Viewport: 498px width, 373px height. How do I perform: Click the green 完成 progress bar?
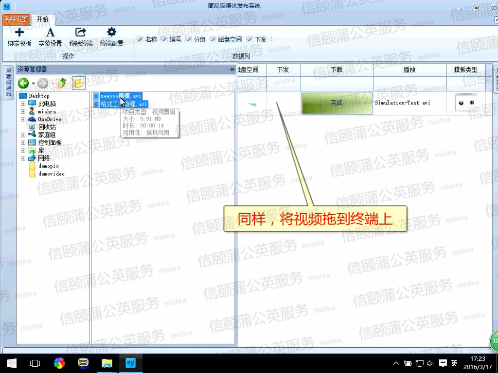[x=337, y=103]
